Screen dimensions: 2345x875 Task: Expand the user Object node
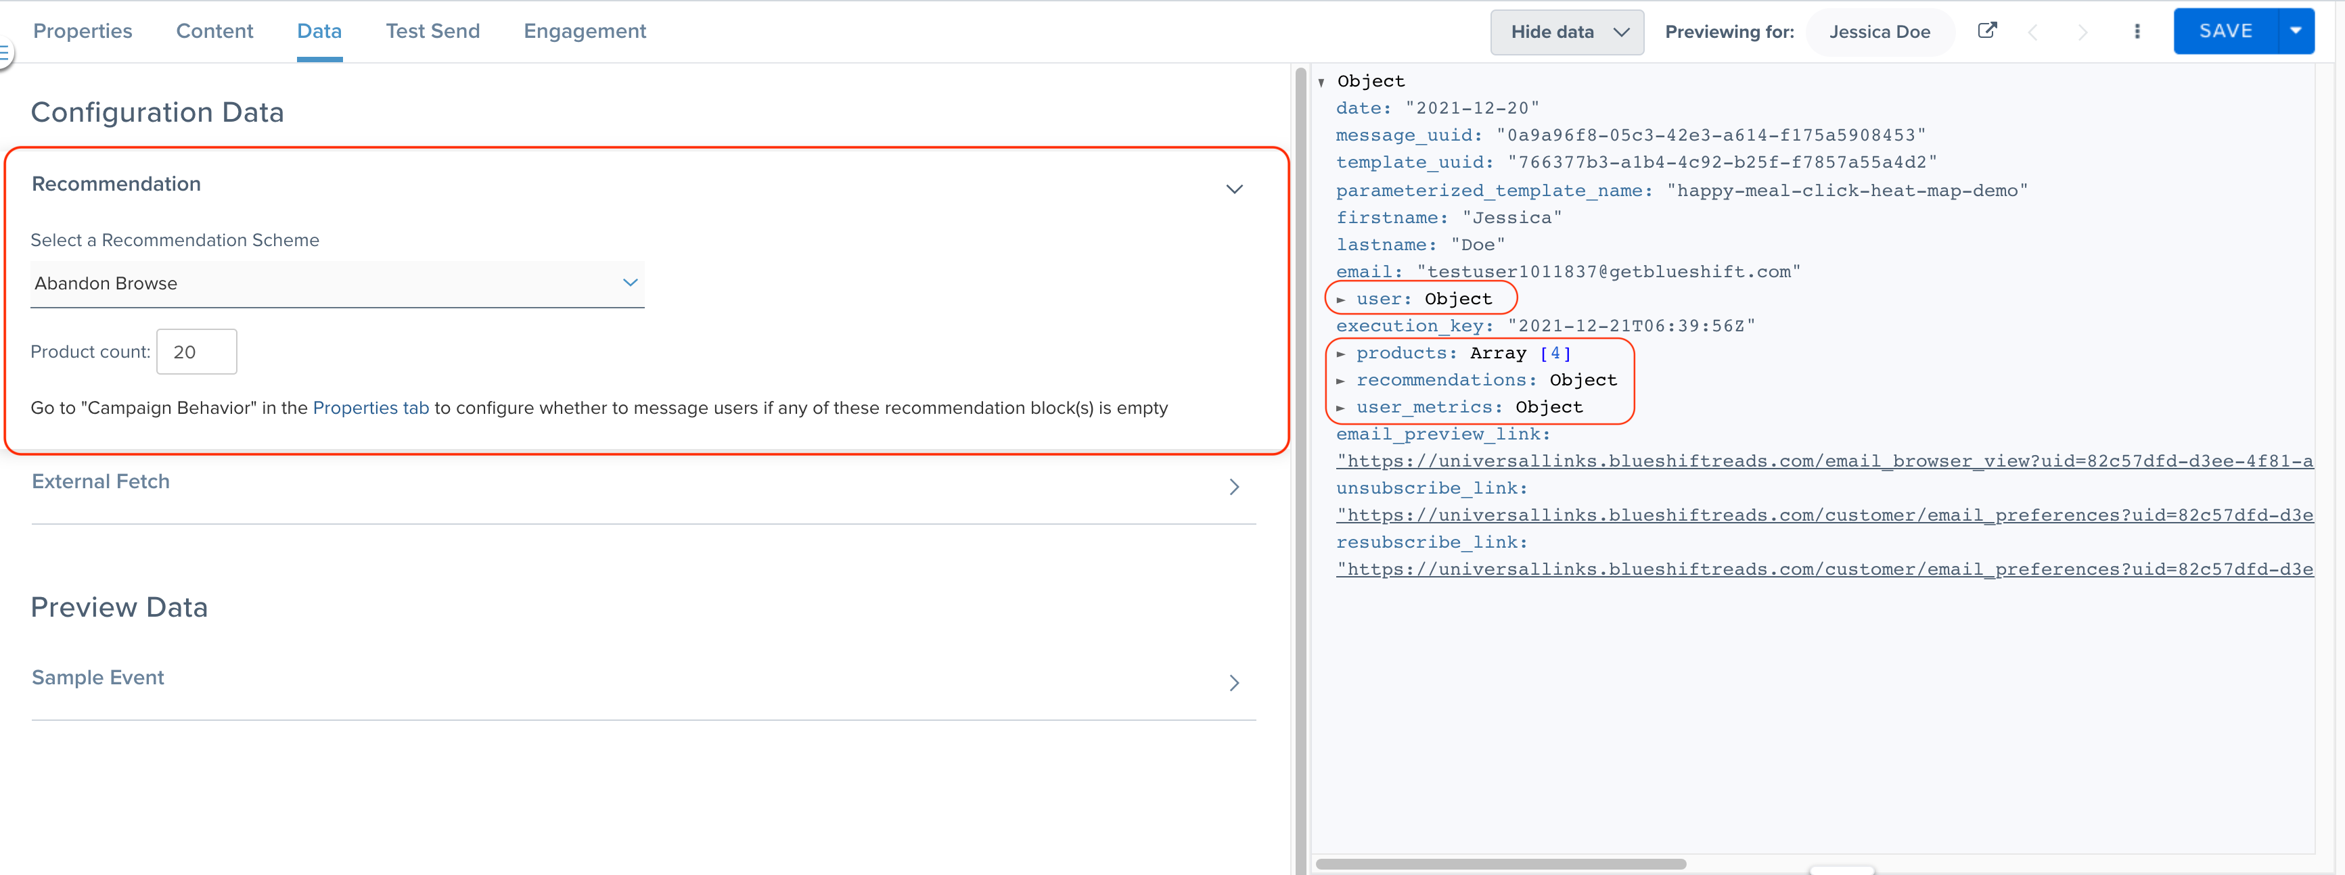(x=1341, y=300)
